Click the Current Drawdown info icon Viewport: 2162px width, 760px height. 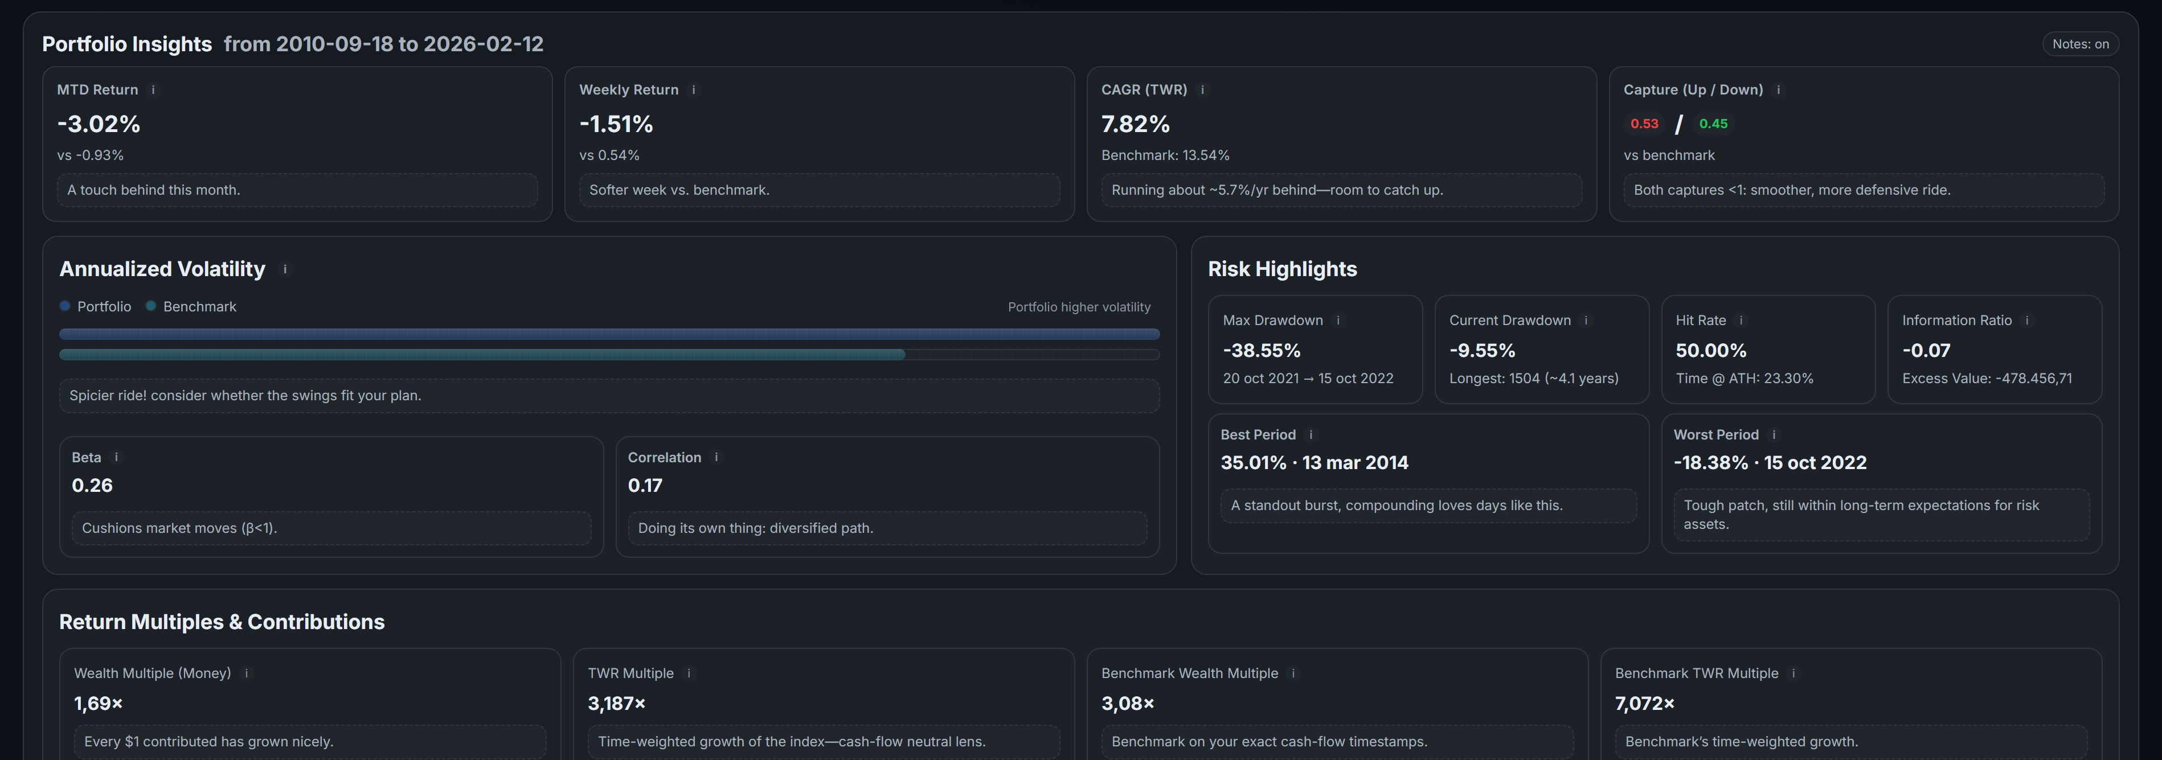click(1586, 321)
